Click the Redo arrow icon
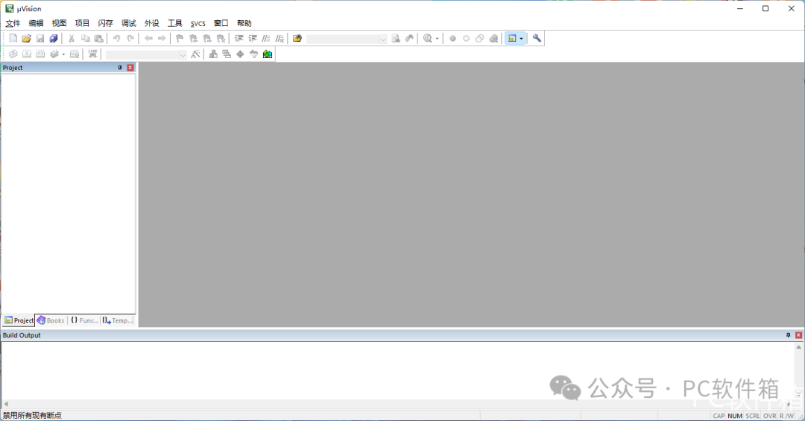This screenshot has height=421, width=805. coord(130,39)
